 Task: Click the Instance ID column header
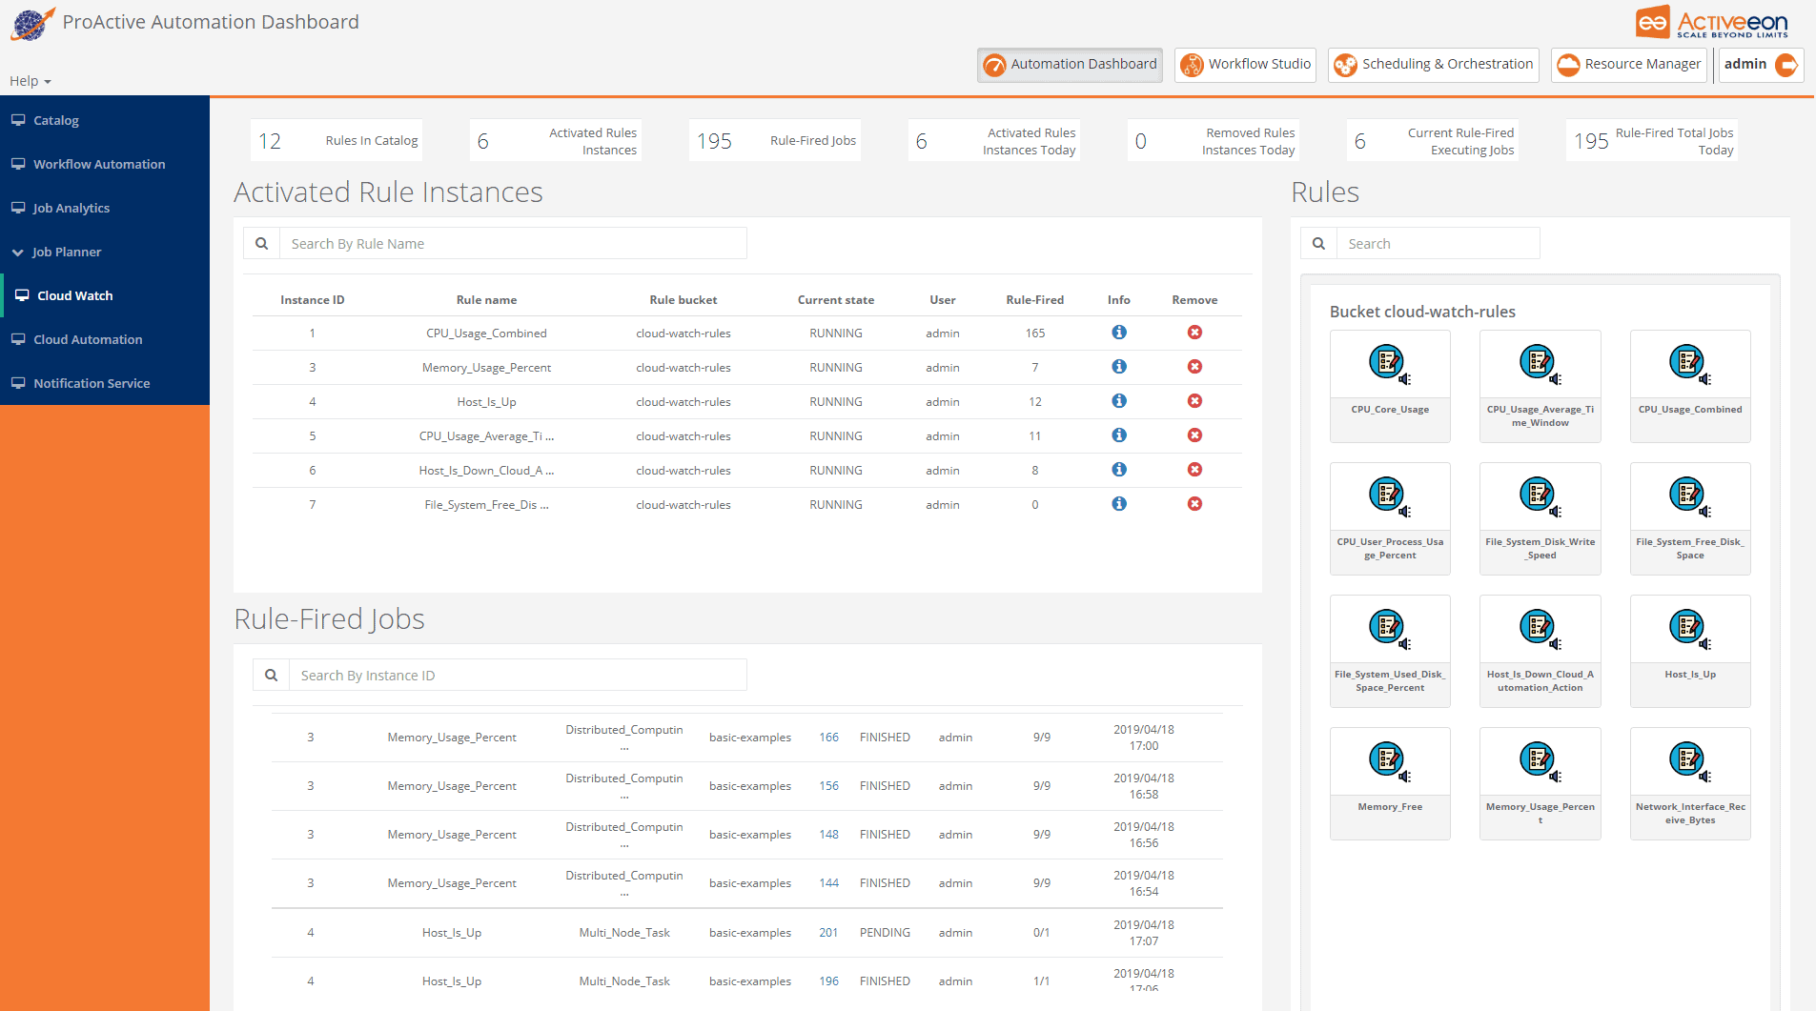313,300
